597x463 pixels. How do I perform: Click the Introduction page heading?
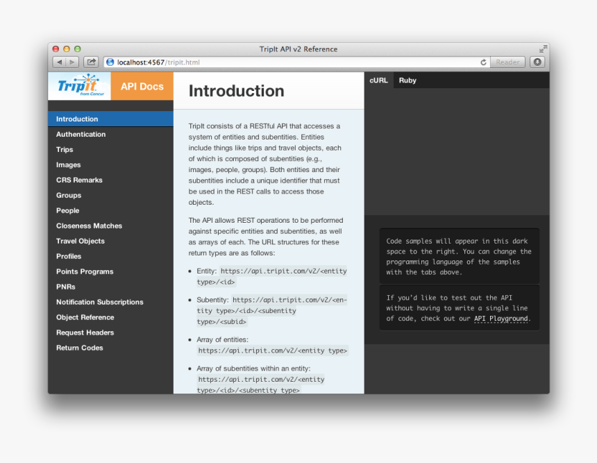pos(237,91)
